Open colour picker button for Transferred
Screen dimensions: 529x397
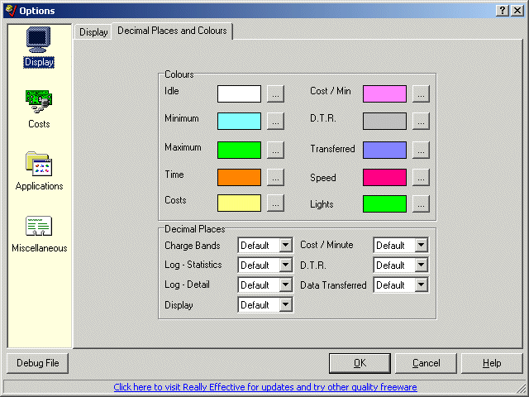click(x=421, y=150)
